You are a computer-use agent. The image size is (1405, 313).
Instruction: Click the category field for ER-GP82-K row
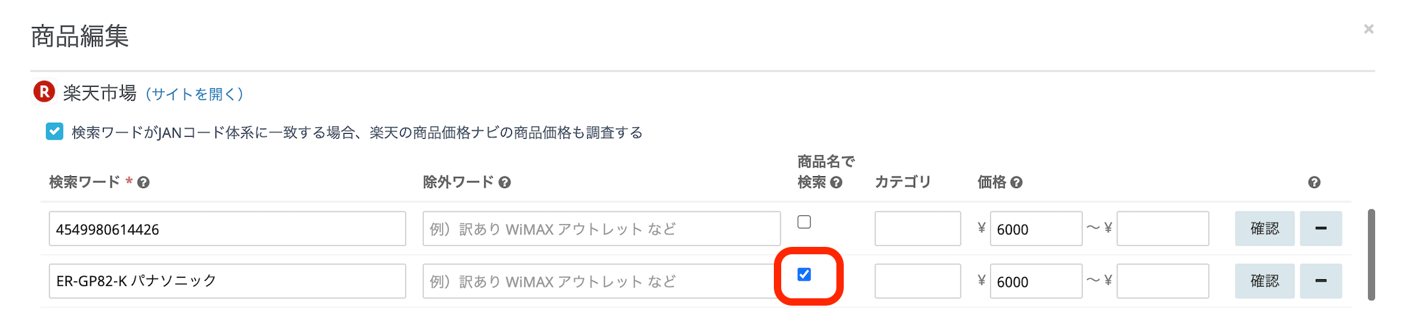[x=917, y=281]
